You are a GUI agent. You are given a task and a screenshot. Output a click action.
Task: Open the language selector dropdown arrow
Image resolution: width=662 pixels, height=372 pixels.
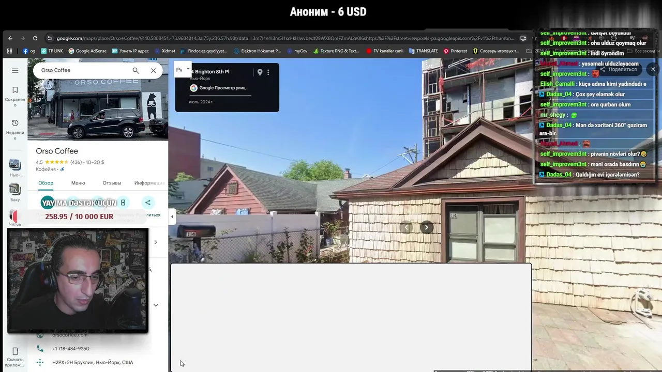[x=188, y=69]
